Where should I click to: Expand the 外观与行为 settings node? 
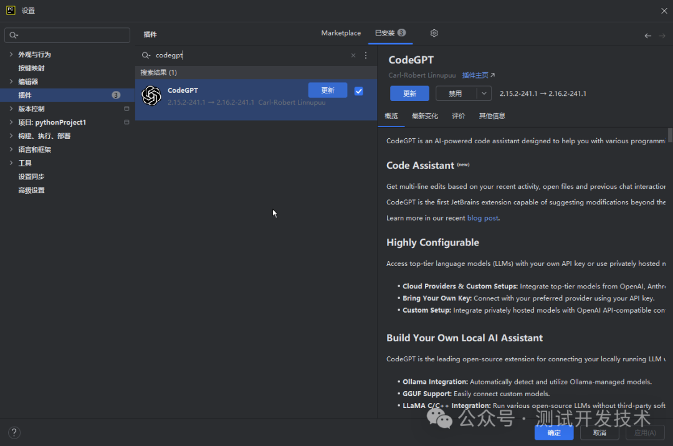[11, 54]
